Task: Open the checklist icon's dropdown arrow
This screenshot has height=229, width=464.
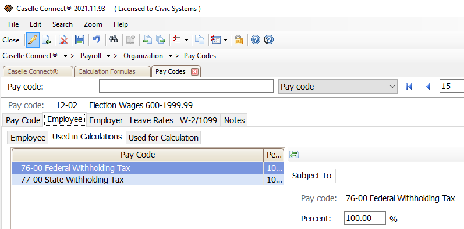Action: tap(186, 40)
